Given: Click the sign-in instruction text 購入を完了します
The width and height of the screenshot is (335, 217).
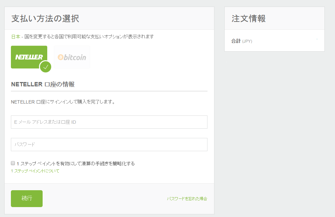Looking at the screenshot, I should coord(96,102).
